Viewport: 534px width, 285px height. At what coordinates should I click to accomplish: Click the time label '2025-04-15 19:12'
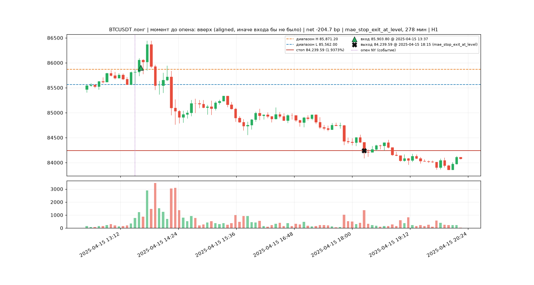(389, 245)
